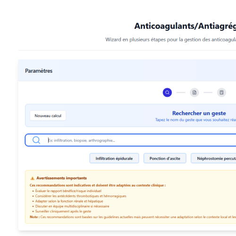Open the clipboard results step icon
Image resolution: width=236 pixels, height=236 pixels.
tap(221, 93)
